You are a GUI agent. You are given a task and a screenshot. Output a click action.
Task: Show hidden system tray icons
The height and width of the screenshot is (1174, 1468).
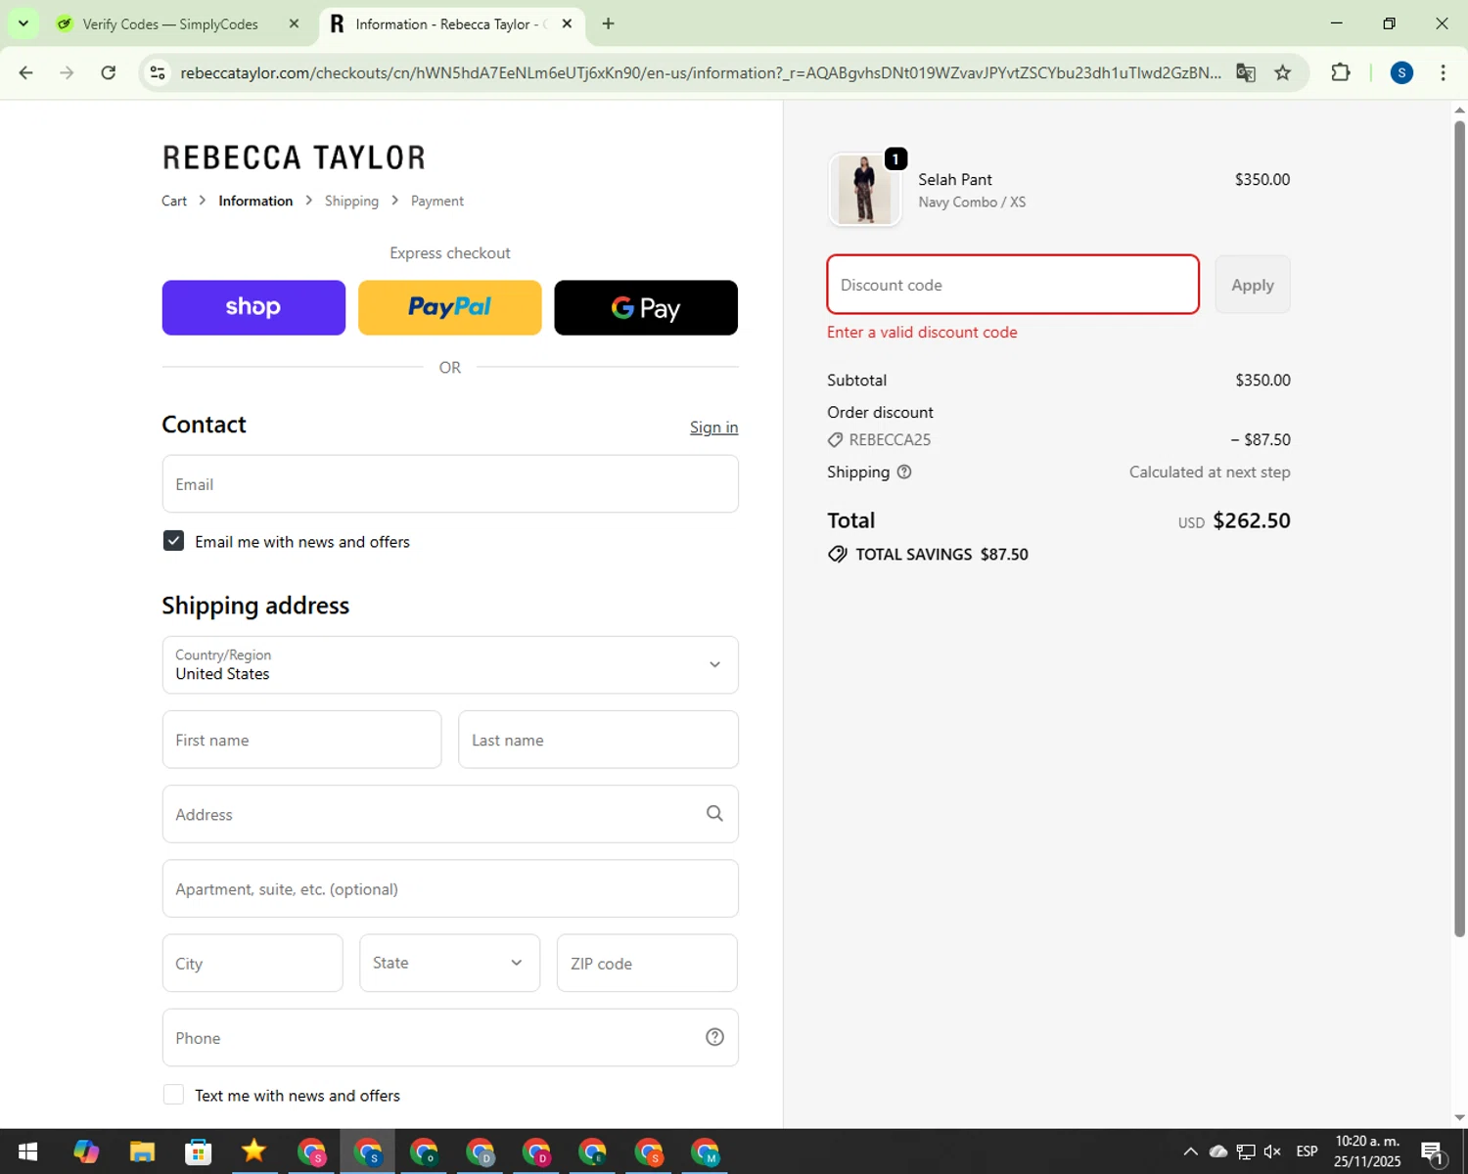(1190, 1151)
